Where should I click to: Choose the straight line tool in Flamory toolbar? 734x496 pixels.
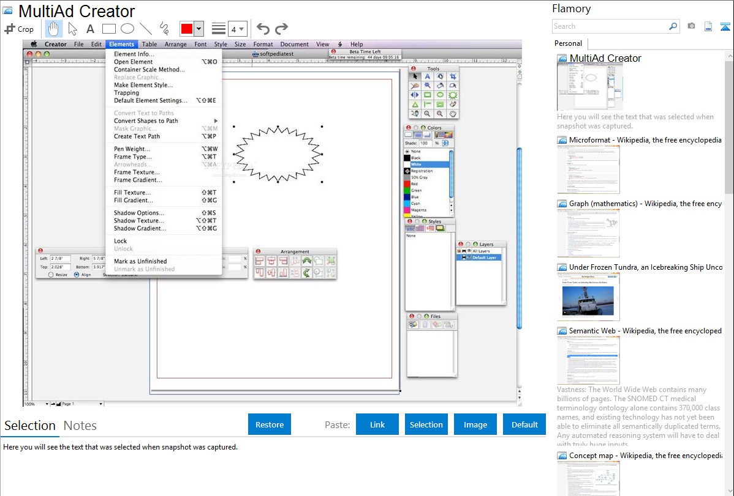146,29
